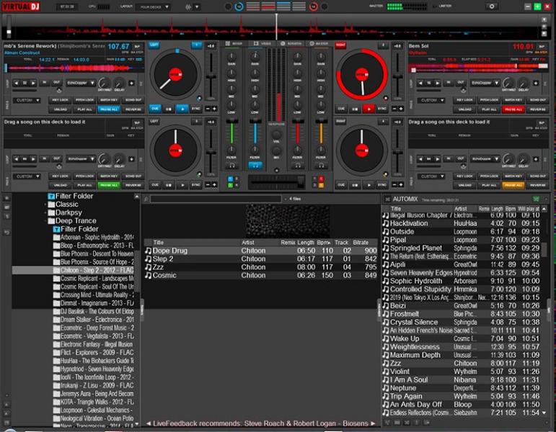Click pitch bend minus on top-left deck
This screenshot has height=432, width=556.
point(208,109)
